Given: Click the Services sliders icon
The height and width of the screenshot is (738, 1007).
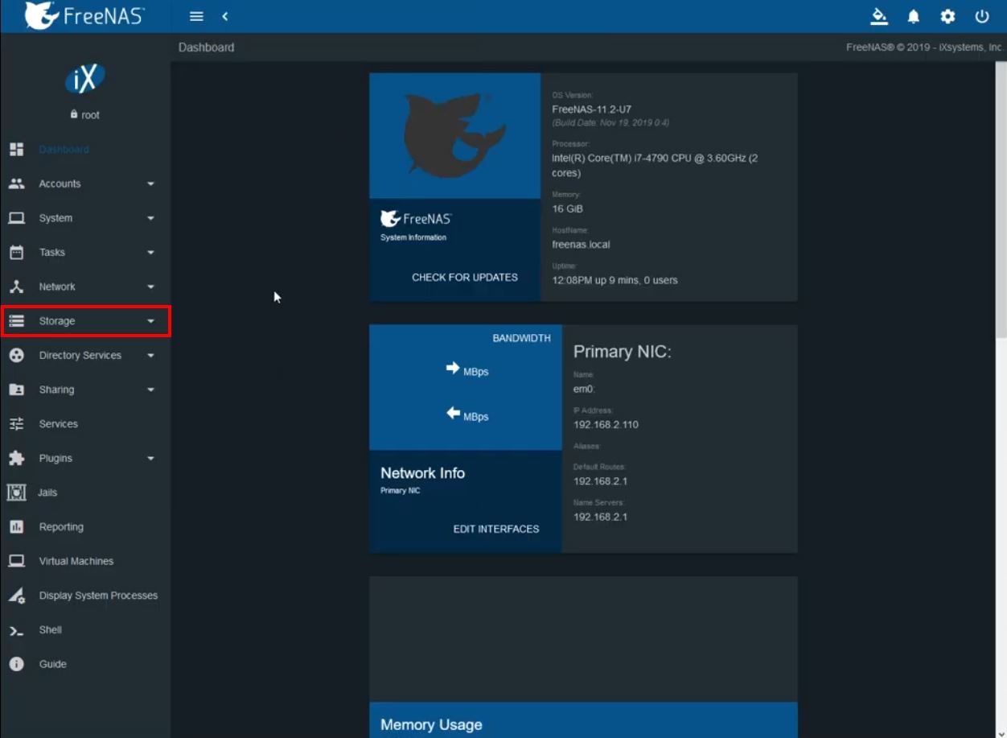Looking at the screenshot, I should (16, 424).
